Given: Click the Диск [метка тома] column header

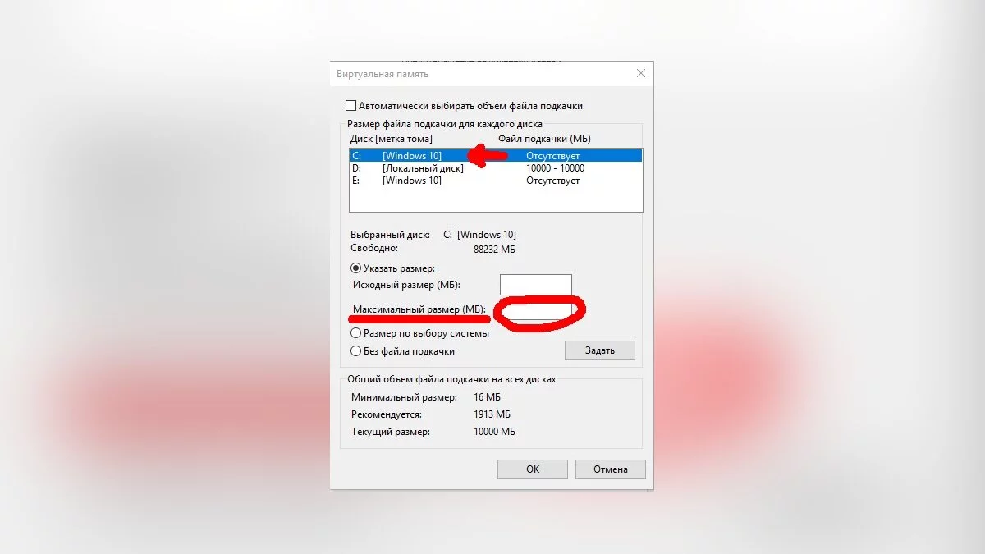Looking at the screenshot, I should pyautogui.click(x=392, y=139).
